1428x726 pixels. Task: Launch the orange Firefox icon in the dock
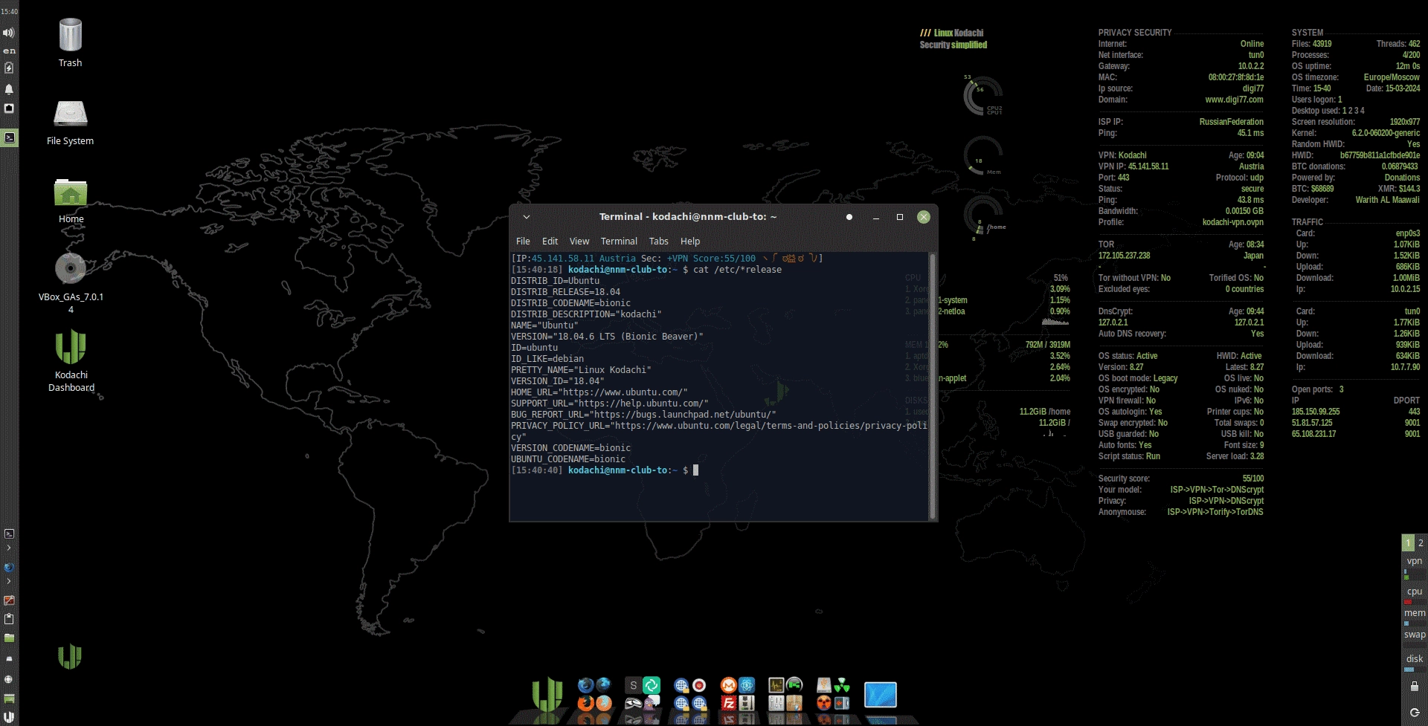[585, 703]
